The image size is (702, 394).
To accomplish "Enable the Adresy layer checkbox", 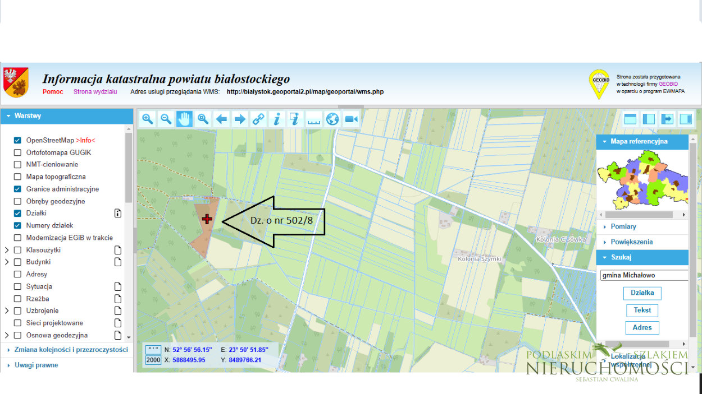I will coord(17,274).
